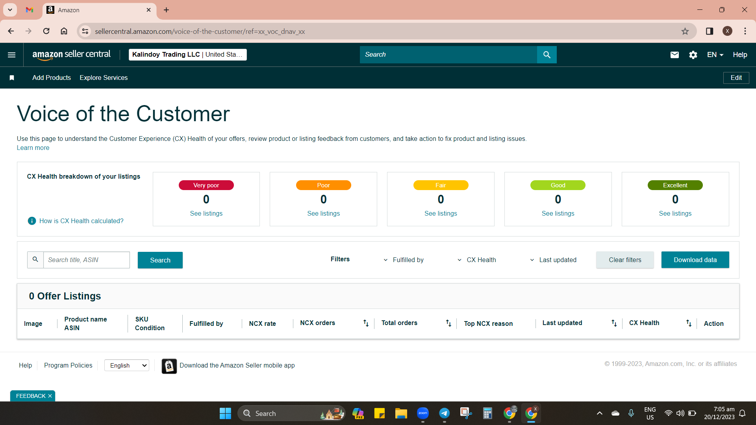
Task: Open the clock and date in taskbar
Action: click(719, 413)
